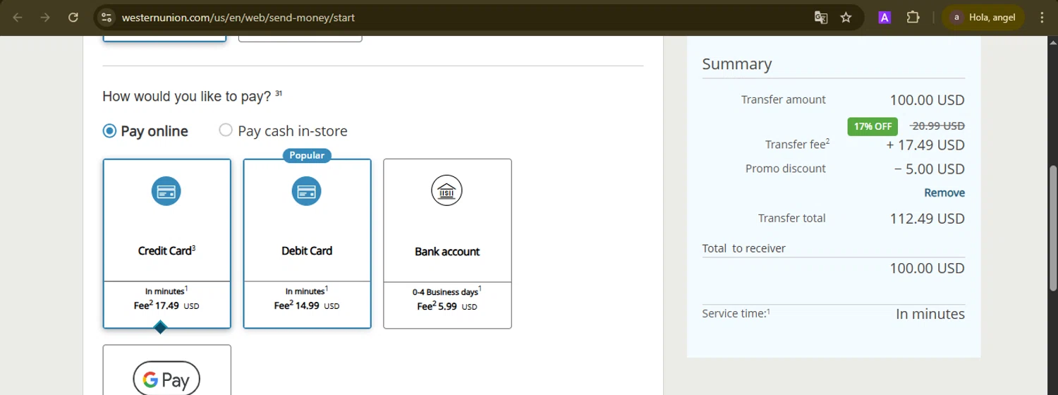
Task: Click the 17% OFF badge
Action: [x=872, y=126]
